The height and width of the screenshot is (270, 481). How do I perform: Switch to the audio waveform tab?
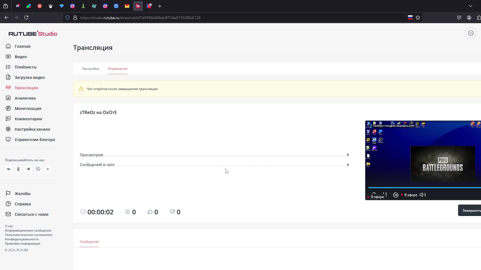click(94, 6)
